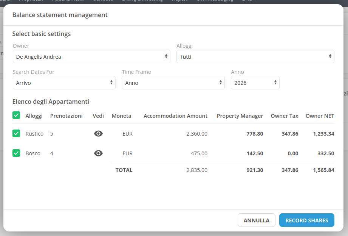348x236 pixels.
Task: View Bosco bookings via eye icon
Action: tap(98, 153)
